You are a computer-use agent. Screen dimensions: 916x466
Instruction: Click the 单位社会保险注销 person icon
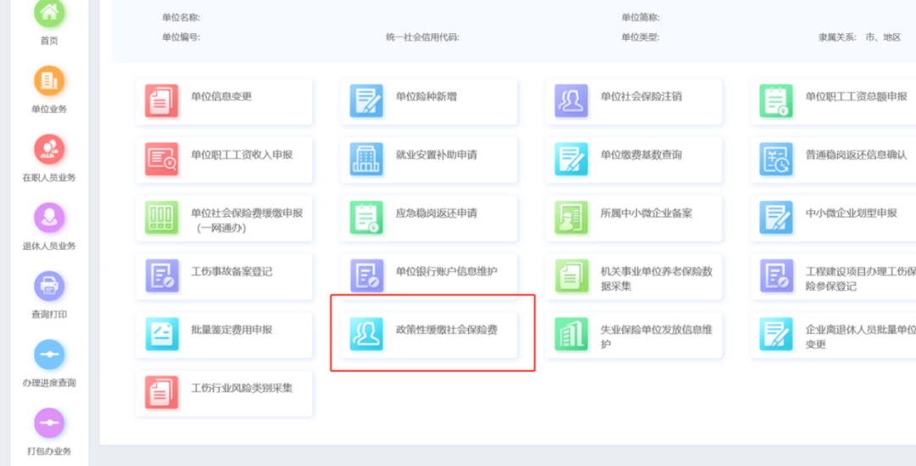pos(571,101)
